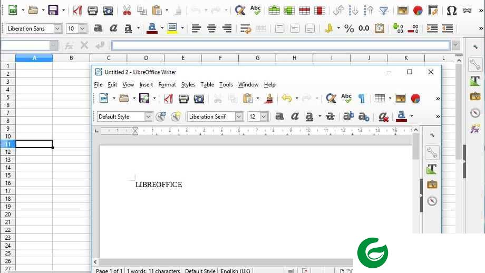Click Sort Ascending icon in Calc
The image size is (485, 273).
(353, 10)
